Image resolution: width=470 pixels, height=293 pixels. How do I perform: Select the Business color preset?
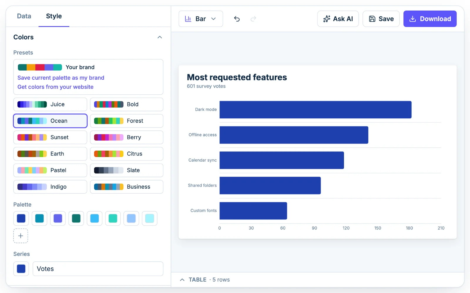[x=127, y=187]
